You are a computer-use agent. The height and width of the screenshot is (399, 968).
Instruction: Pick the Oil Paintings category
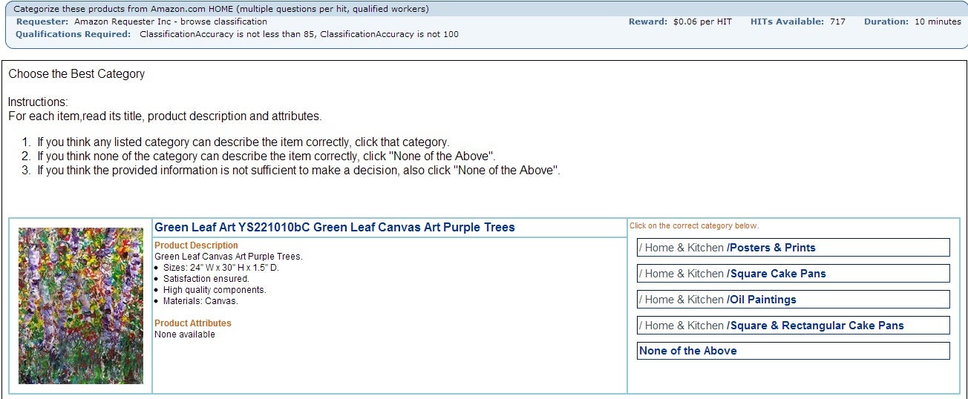793,300
